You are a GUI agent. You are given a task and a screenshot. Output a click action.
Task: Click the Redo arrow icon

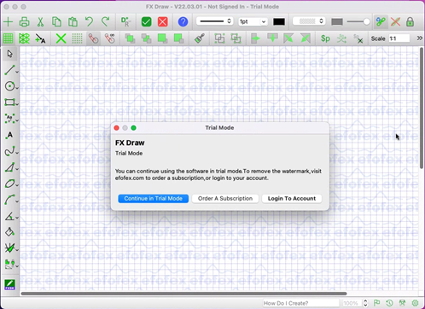pyautogui.click(x=106, y=22)
